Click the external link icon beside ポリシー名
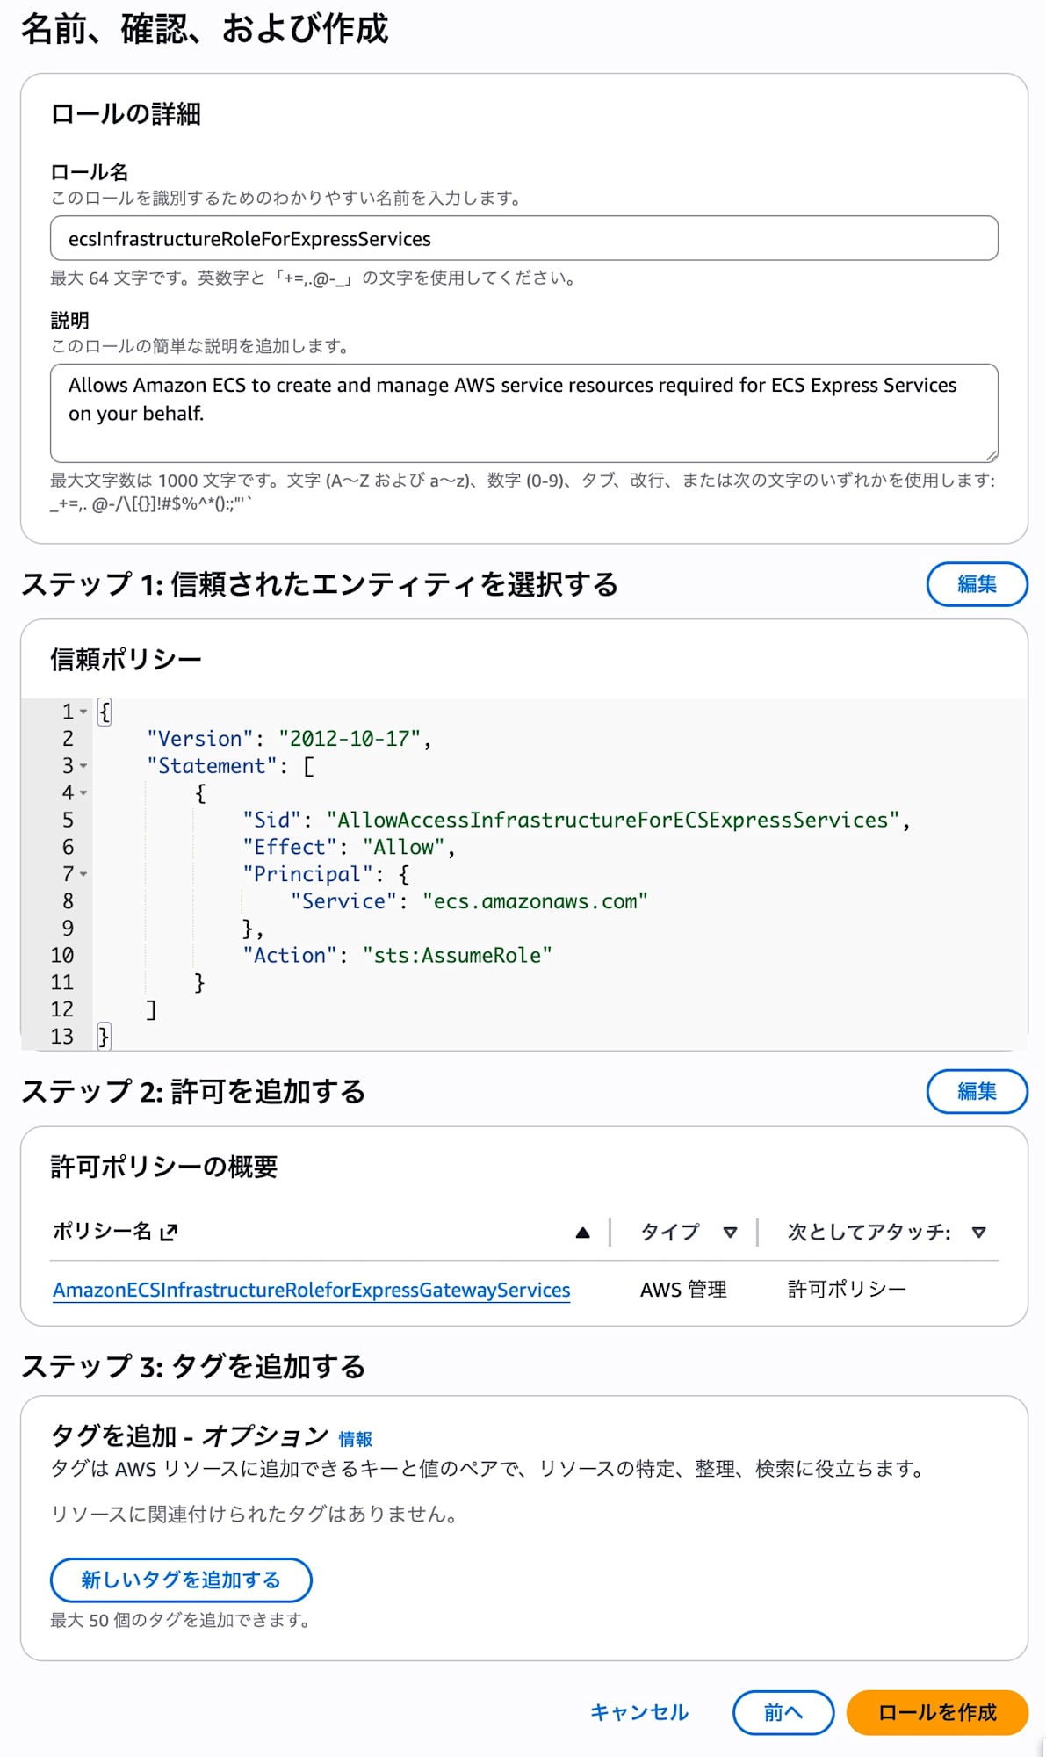This screenshot has width=1046, height=1757. pos(169,1232)
